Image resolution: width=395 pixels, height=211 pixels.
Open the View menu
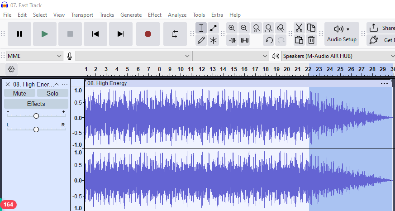coord(59,15)
